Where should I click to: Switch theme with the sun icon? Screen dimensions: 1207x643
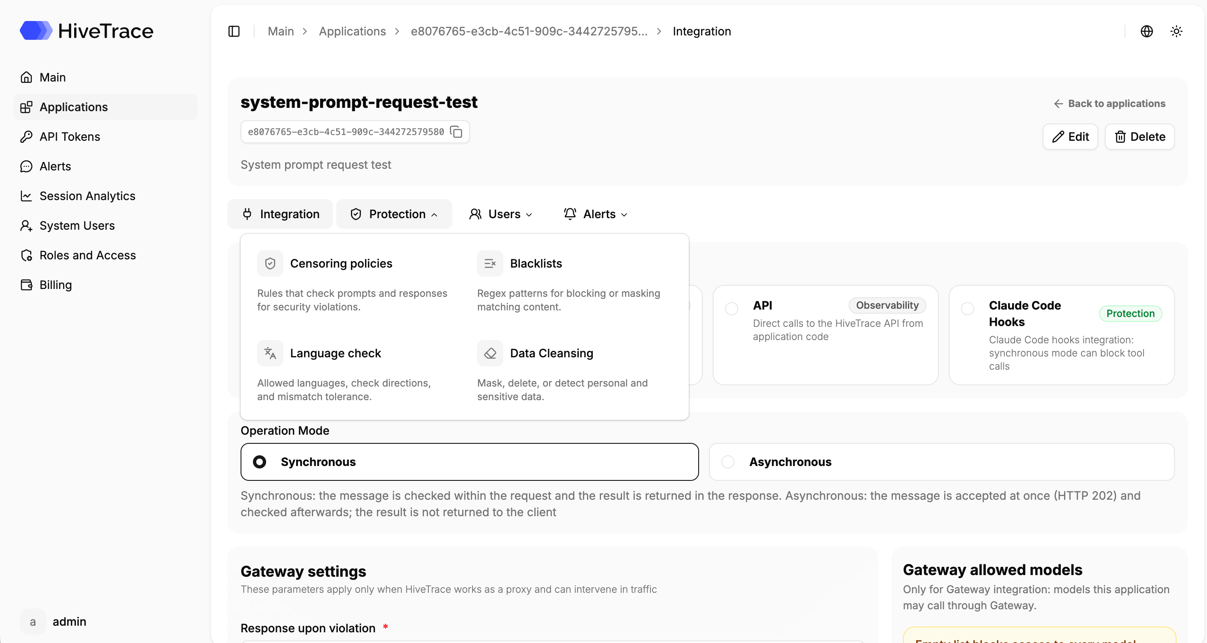(x=1177, y=31)
